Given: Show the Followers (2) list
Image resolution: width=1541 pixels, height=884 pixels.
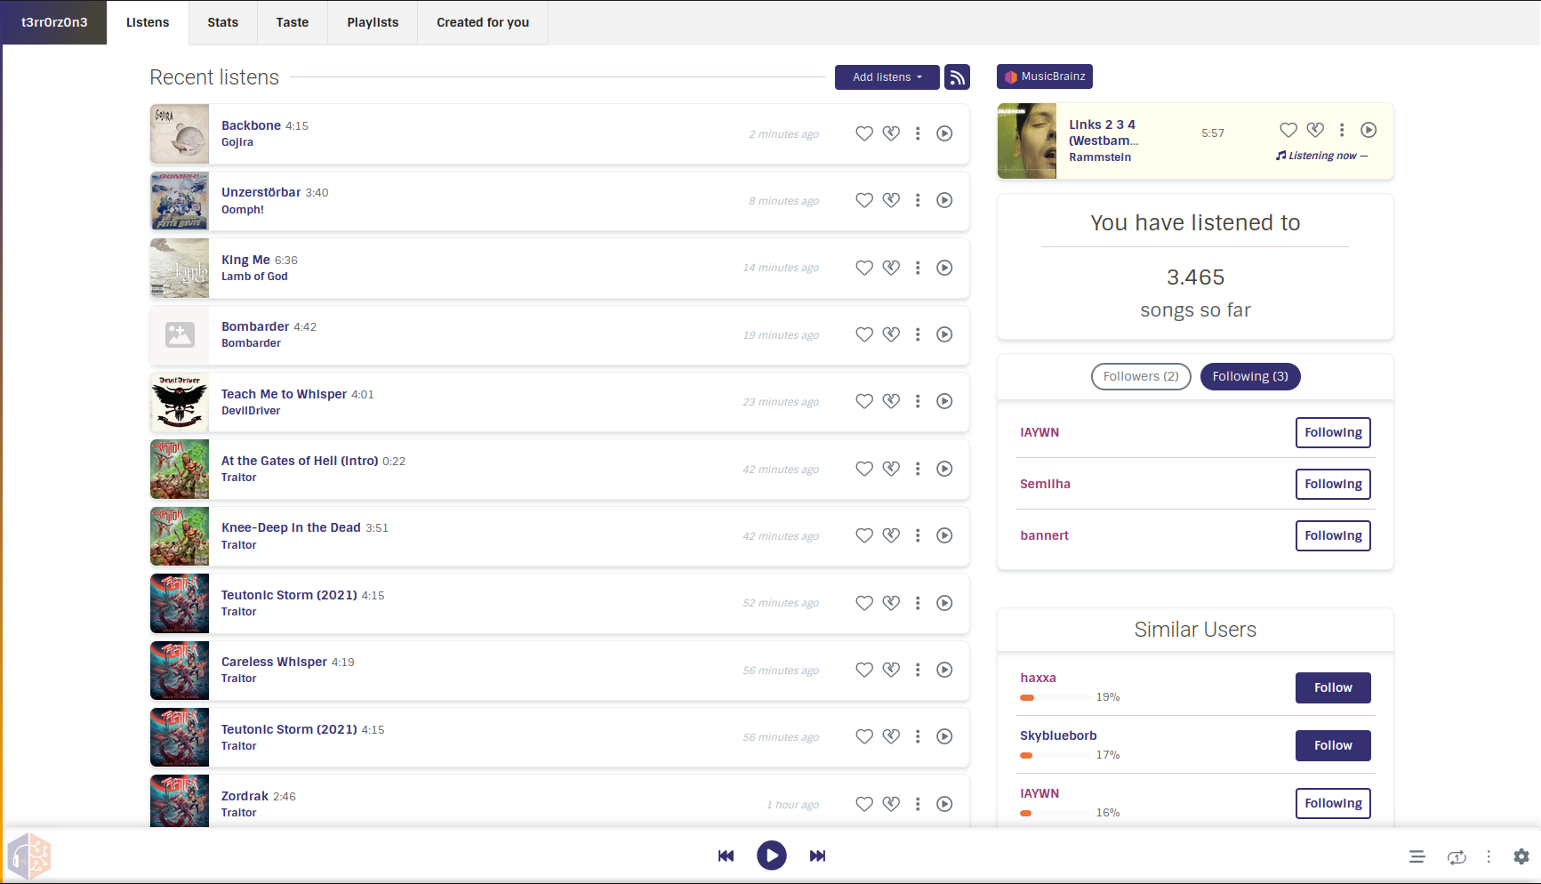Looking at the screenshot, I should pyautogui.click(x=1140, y=376).
